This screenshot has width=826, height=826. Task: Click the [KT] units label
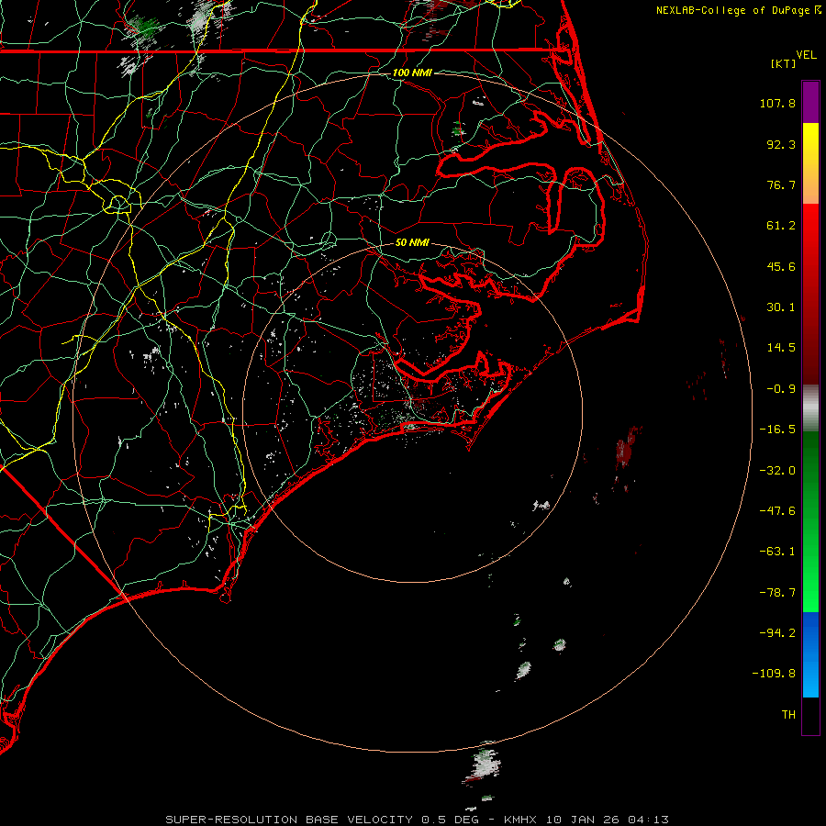pyautogui.click(x=784, y=63)
